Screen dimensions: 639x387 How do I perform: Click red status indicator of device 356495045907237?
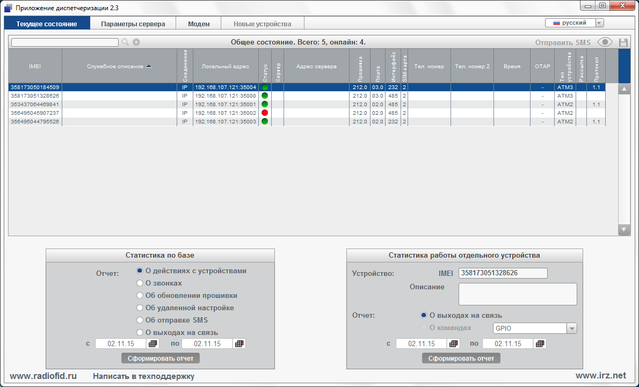[x=265, y=113]
